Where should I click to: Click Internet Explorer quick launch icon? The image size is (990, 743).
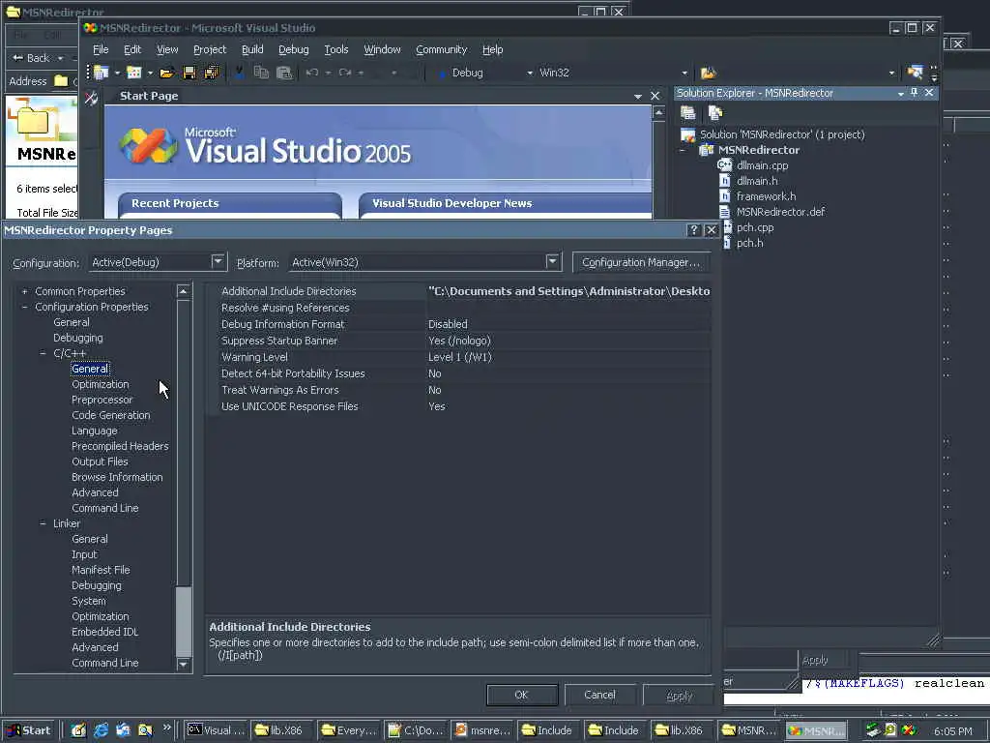(101, 730)
